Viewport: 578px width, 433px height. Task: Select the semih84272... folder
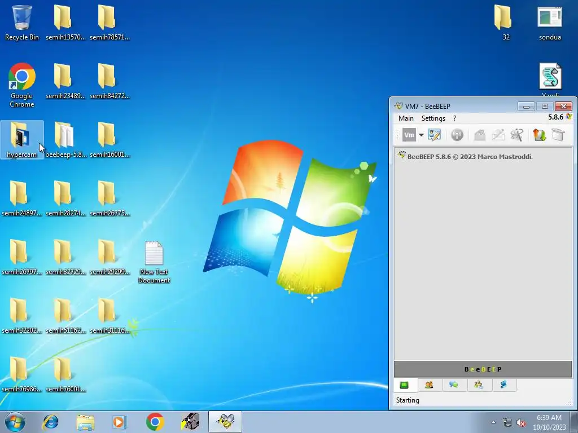(110, 81)
